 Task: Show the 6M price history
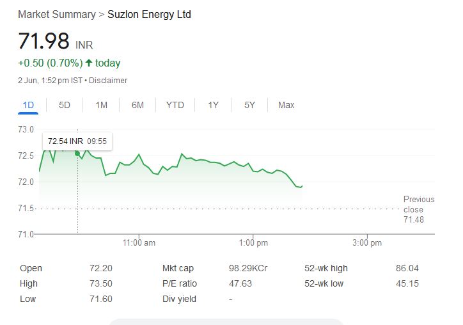pyautogui.click(x=137, y=105)
